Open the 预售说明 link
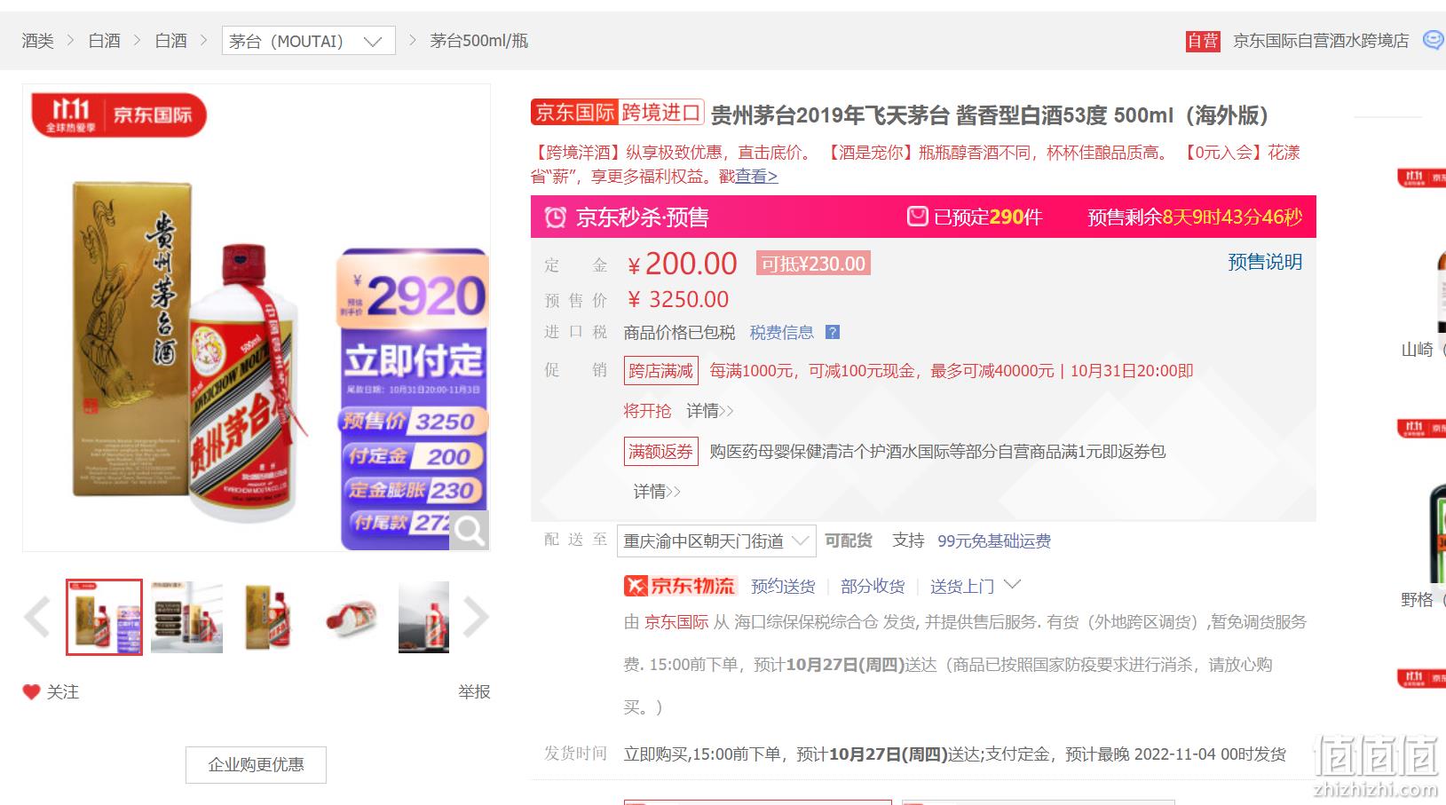Viewport: 1446px width, 805px height. (1265, 262)
